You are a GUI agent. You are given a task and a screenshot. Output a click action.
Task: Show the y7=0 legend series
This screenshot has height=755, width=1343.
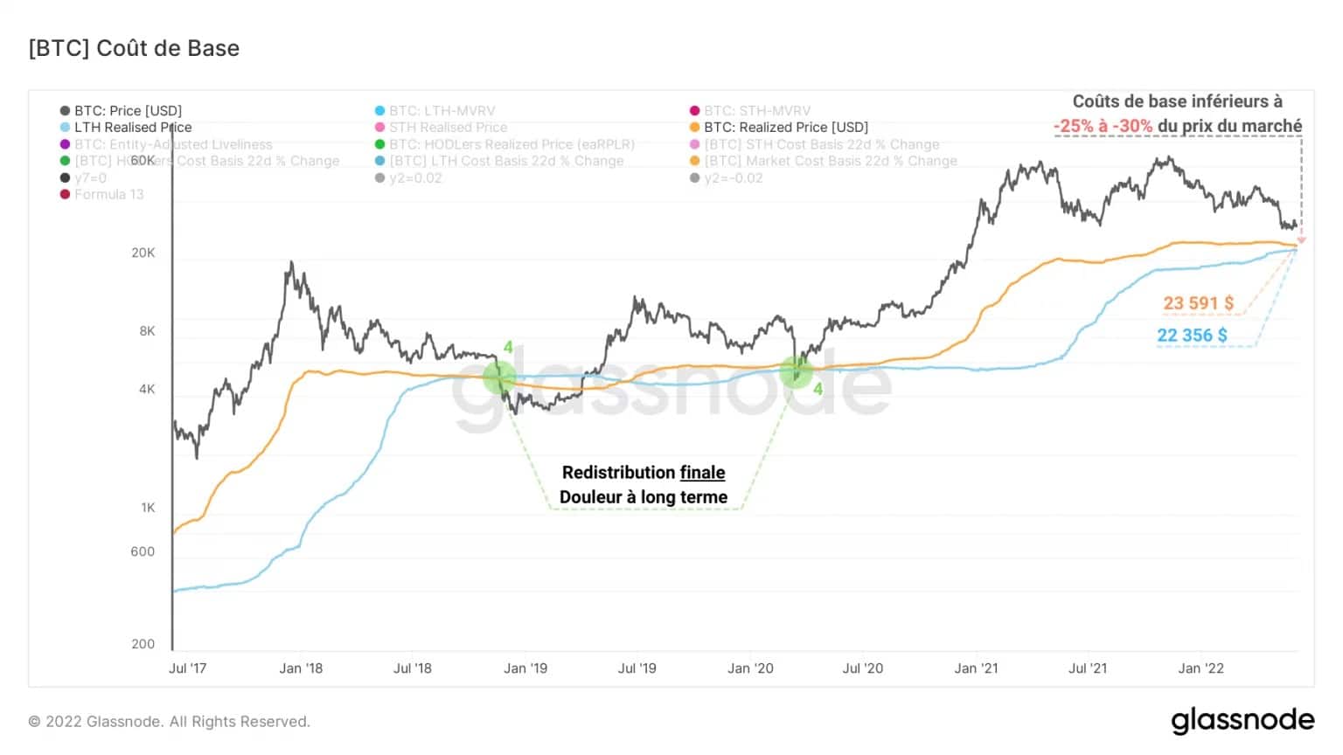point(83,177)
